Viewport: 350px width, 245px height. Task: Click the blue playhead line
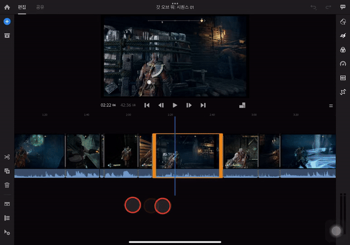(175, 156)
